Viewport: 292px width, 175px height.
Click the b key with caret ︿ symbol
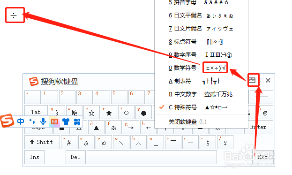pos(138,142)
